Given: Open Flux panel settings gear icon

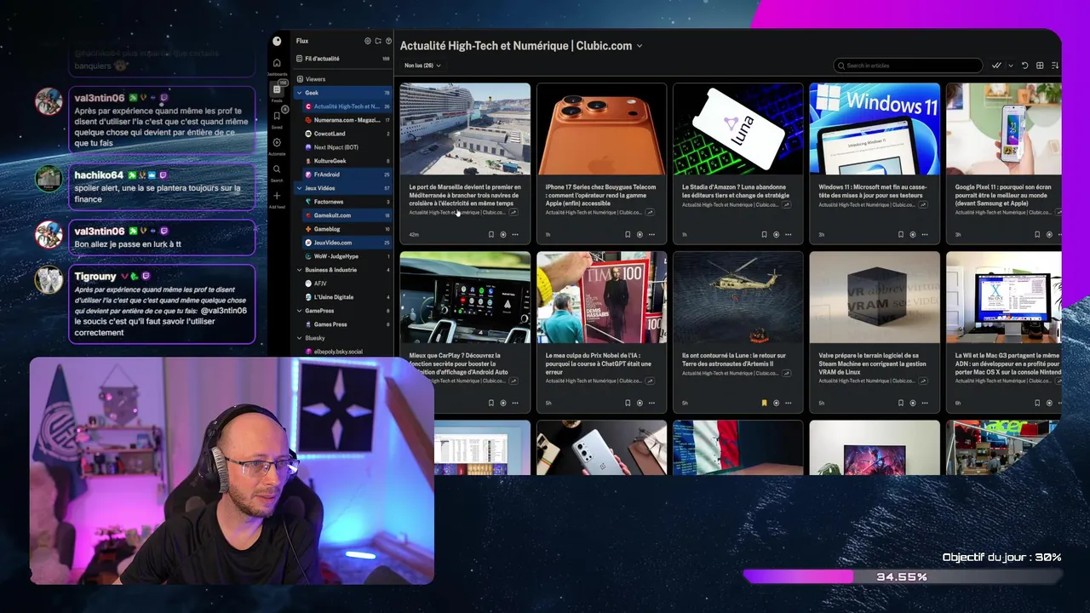Looking at the screenshot, I should tap(368, 41).
